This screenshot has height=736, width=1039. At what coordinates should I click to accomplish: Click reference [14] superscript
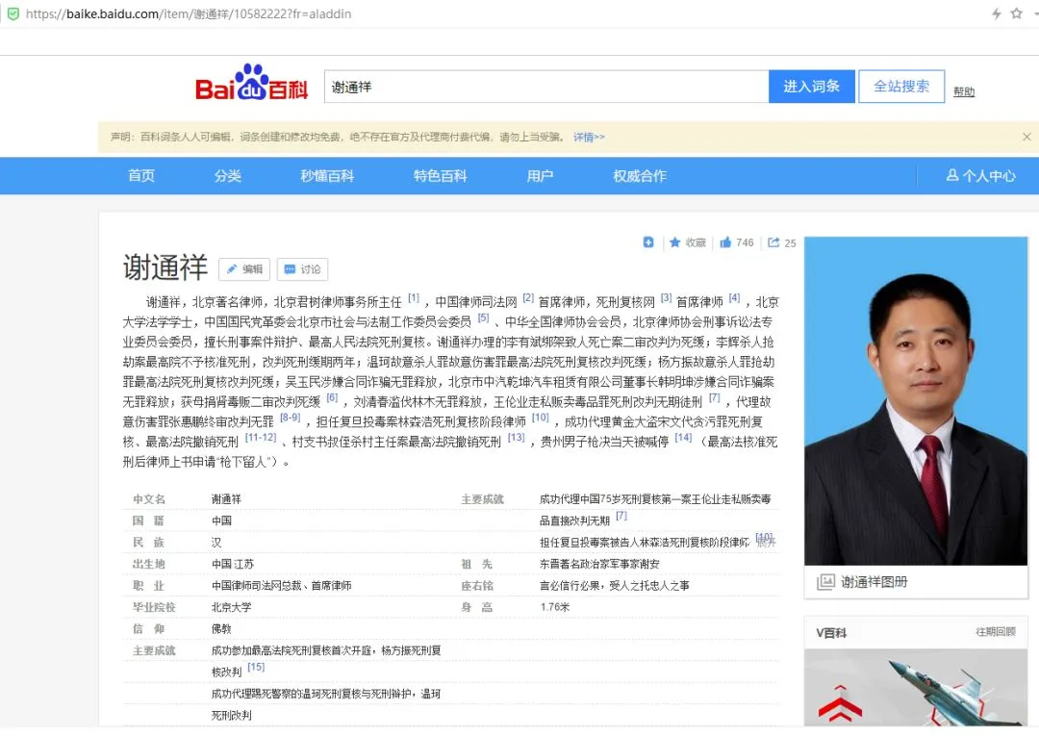pyautogui.click(x=683, y=437)
